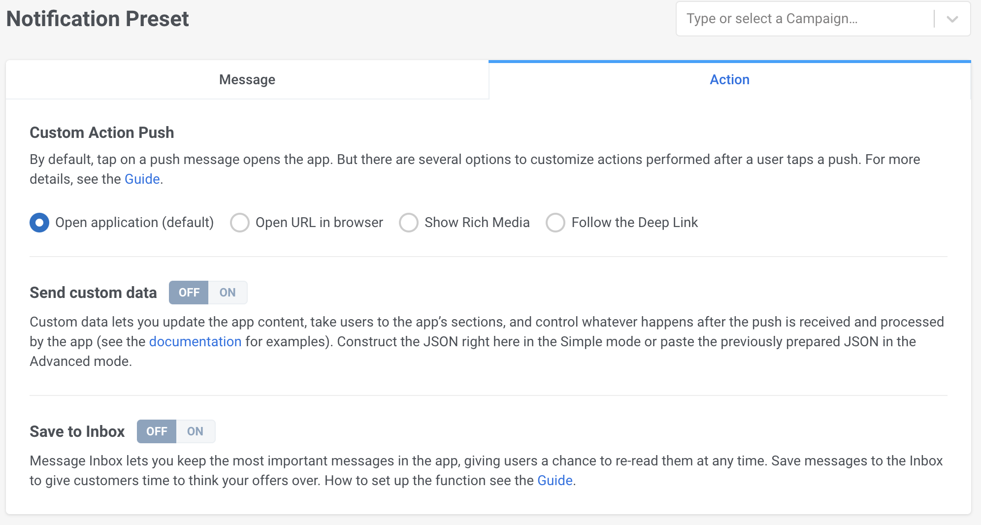981x525 pixels.
Task: Click the 'Save to Inbox' heading label
Action: (77, 431)
